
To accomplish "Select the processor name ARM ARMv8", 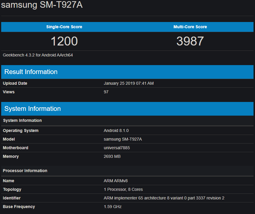I will click(116, 181).
